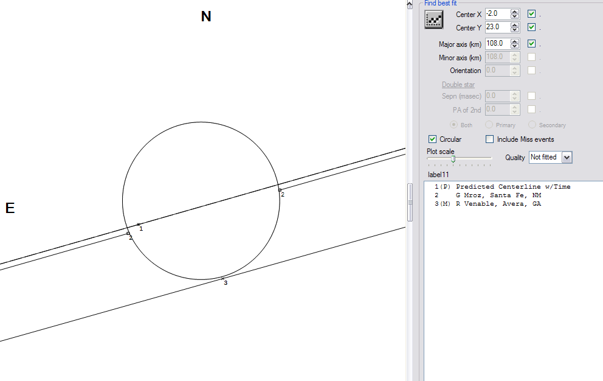
Task: Increase Center Y with up arrow
Action: point(514,25)
